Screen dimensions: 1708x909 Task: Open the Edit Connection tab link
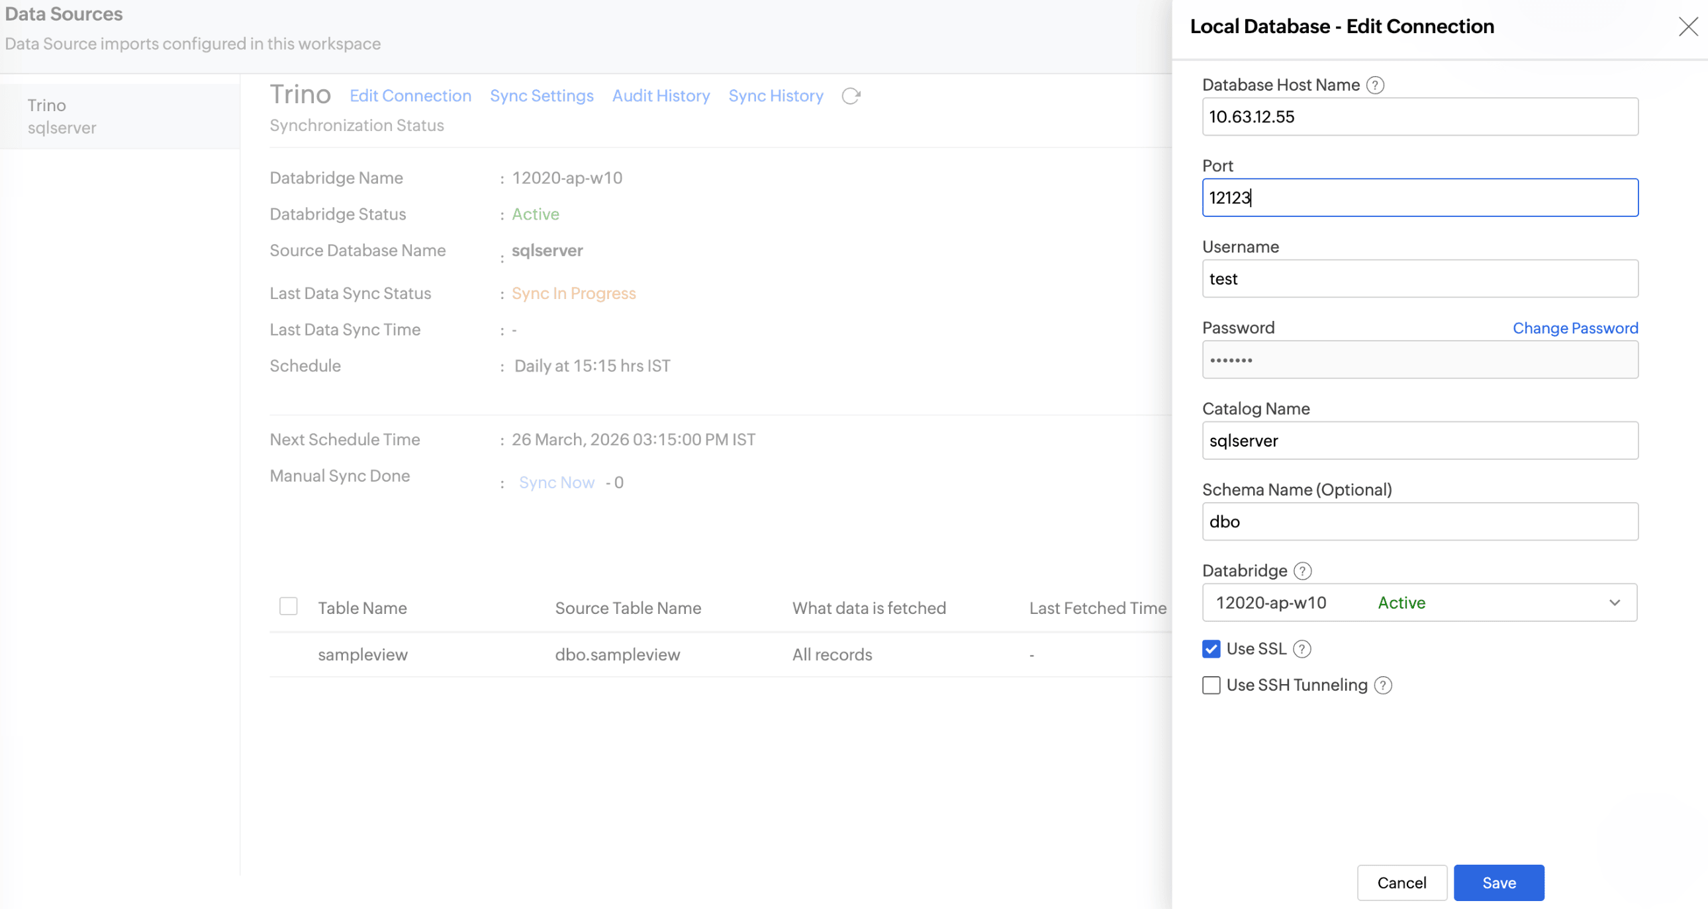[x=410, y=96]
